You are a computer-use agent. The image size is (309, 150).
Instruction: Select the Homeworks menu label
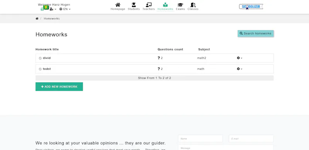(x=165, y=9)
